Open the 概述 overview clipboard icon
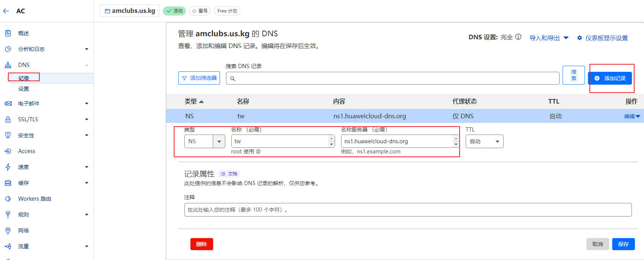This screenshot has height=260, width=644. (8, 33)
